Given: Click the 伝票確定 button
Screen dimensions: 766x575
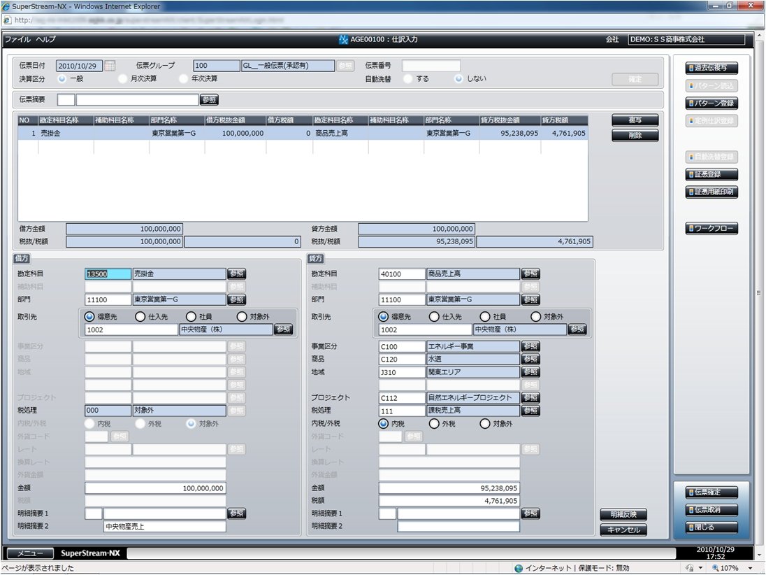Looking at the screenshot, I should (711, 492).
